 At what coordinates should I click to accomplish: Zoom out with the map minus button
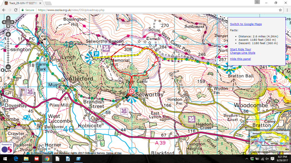click(8, 67)
